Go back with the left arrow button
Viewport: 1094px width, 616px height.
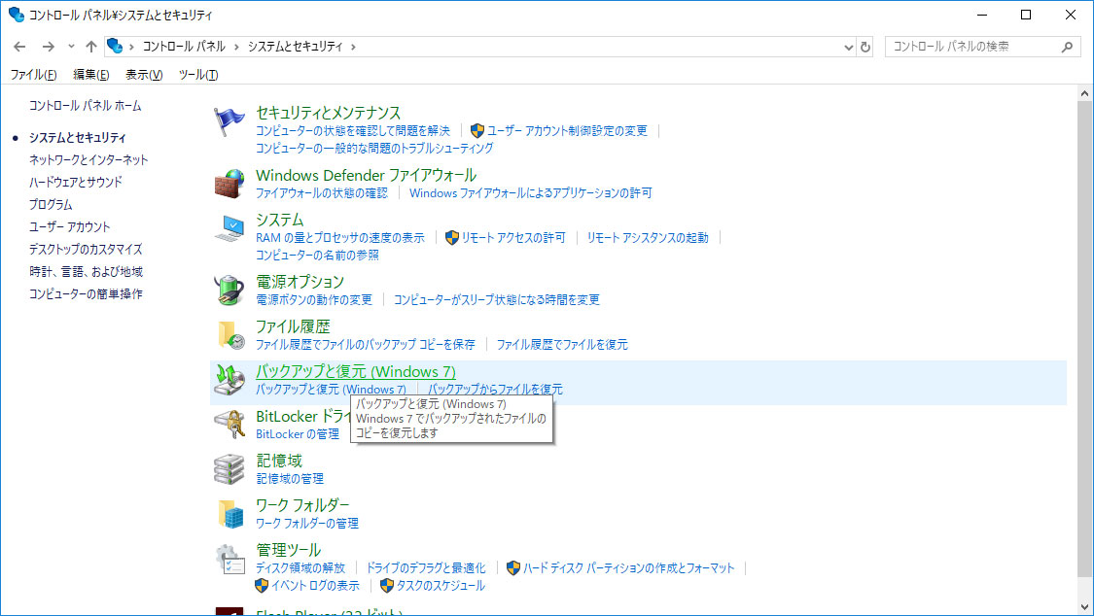point(19,47)
